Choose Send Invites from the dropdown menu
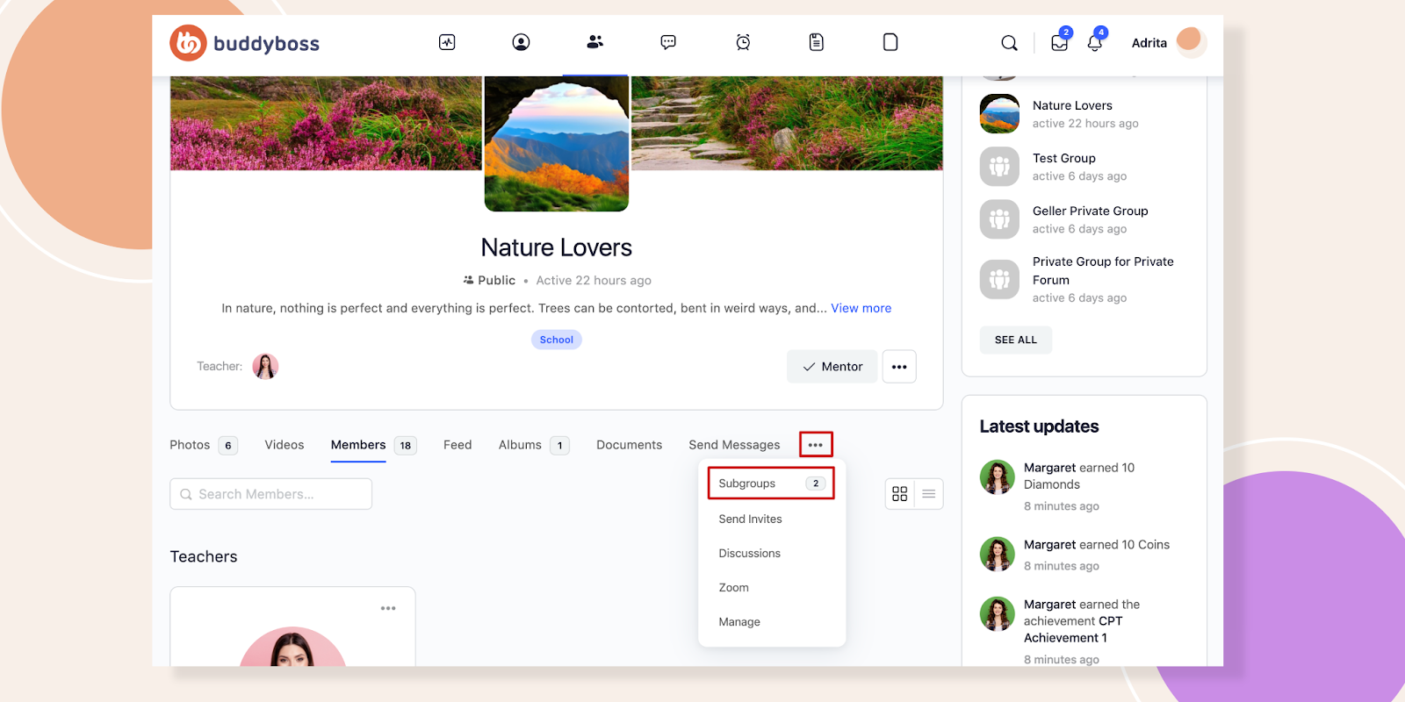The height and width of the screenshot is (702, 1405). pyautogui.click(x=750, y=519)
